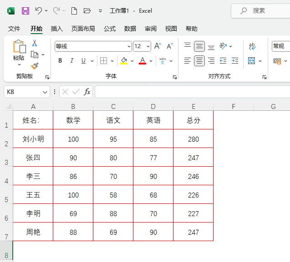Create a new blank workbook icon

(x=74, y=11)
